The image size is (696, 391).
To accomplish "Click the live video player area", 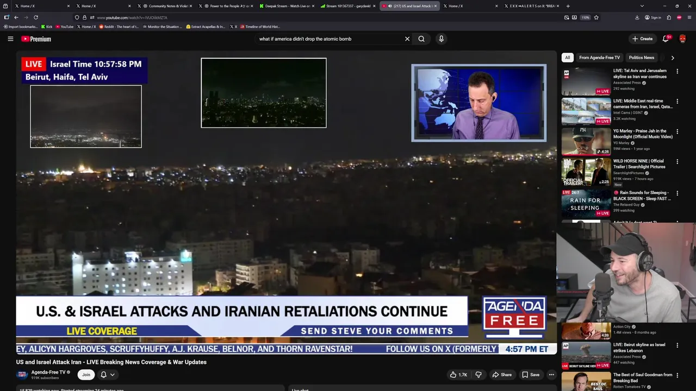I will pyautogui.click(x=286, y=204).
